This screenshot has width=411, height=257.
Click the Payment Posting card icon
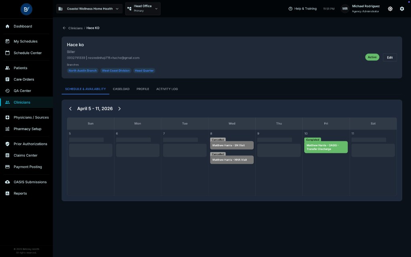[7, 167]
